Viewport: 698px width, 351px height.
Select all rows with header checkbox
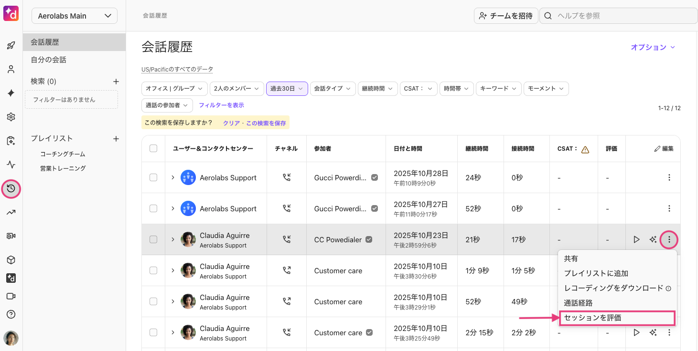[153, 148]
